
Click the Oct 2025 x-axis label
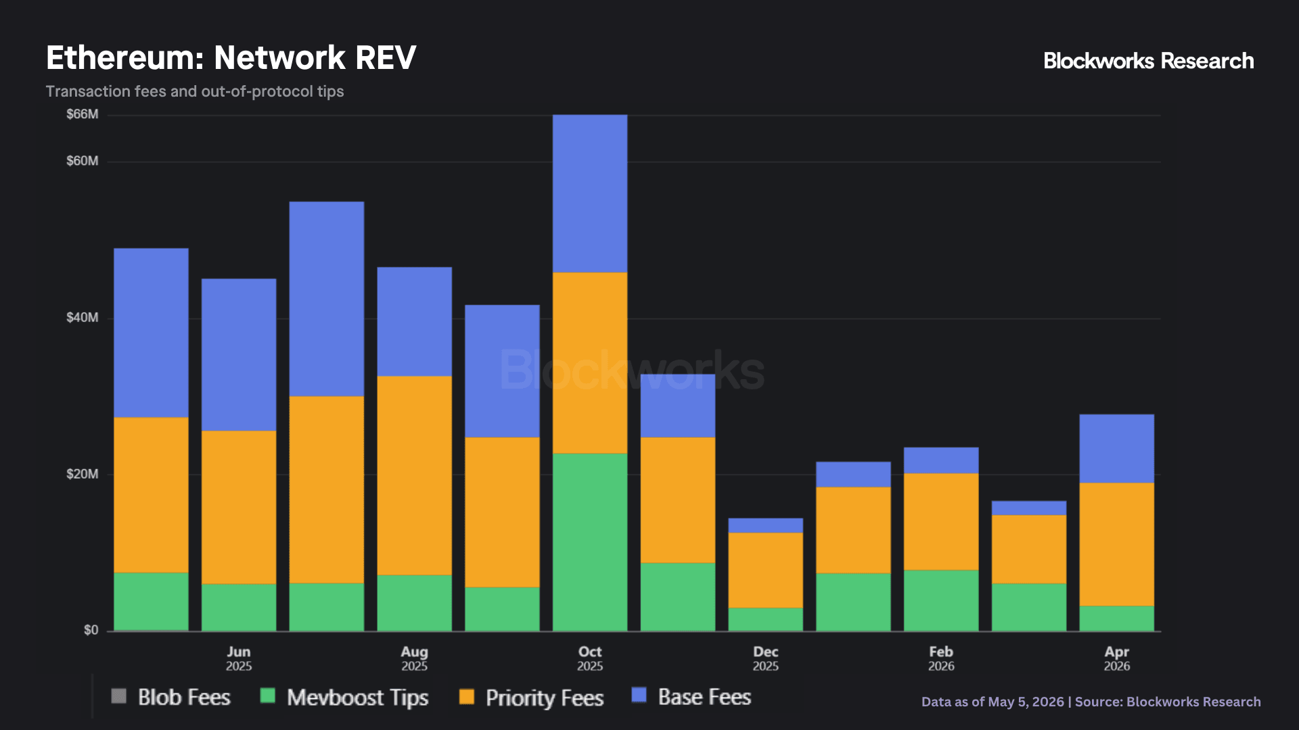(590, 658)
